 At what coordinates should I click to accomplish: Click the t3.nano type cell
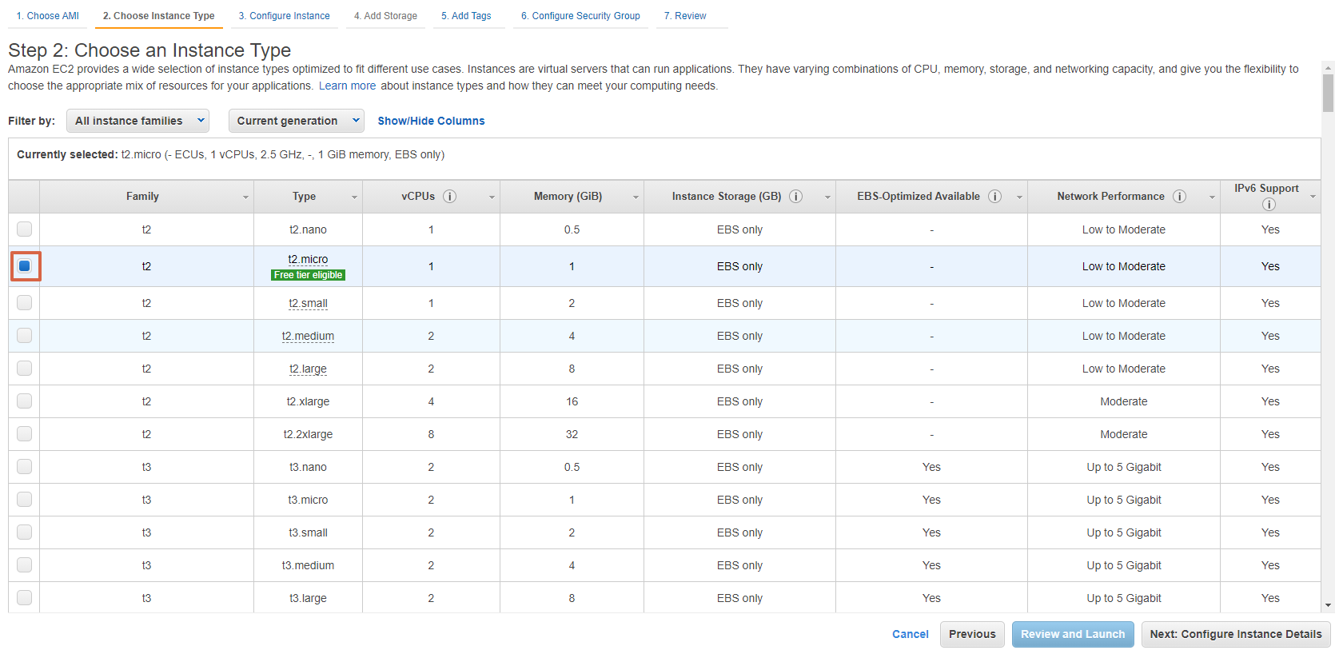click(308, 467)
